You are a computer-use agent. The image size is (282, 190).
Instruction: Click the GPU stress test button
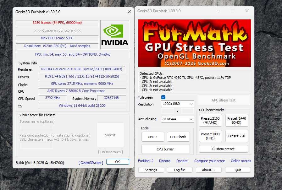pyautogui.click(x=224, y=100)
